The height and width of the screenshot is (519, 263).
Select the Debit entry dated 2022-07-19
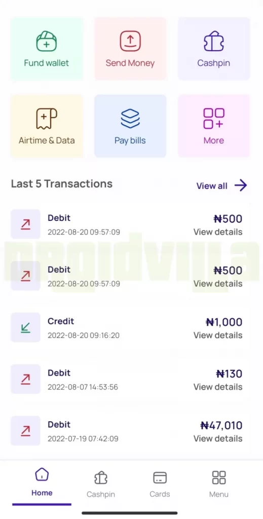127,431
